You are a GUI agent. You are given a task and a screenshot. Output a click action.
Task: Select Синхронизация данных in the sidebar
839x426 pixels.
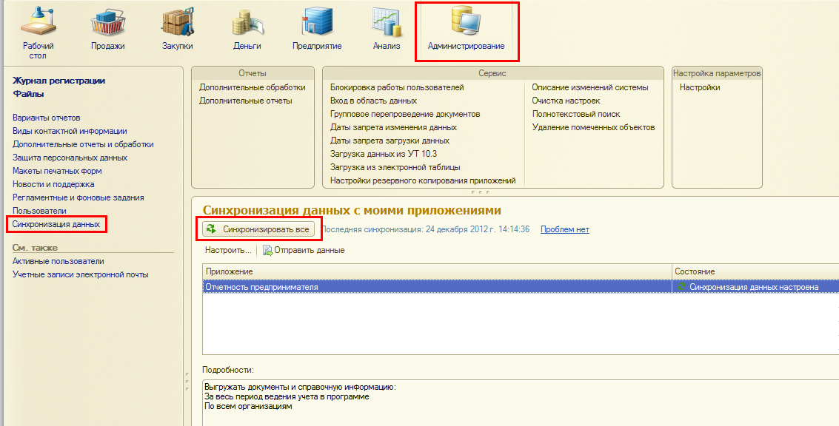pos(56,225)
